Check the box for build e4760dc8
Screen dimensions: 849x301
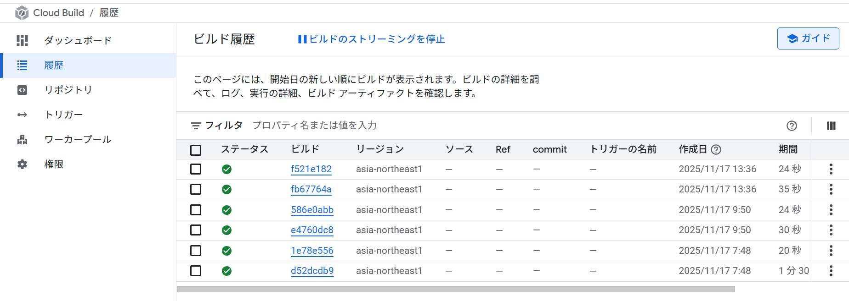tap(196, 230)
